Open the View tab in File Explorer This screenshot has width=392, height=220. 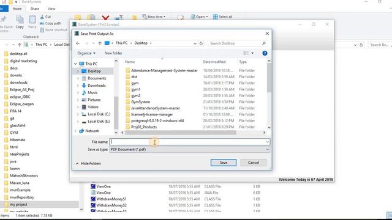pyautogui.click(x=51, y=9)
